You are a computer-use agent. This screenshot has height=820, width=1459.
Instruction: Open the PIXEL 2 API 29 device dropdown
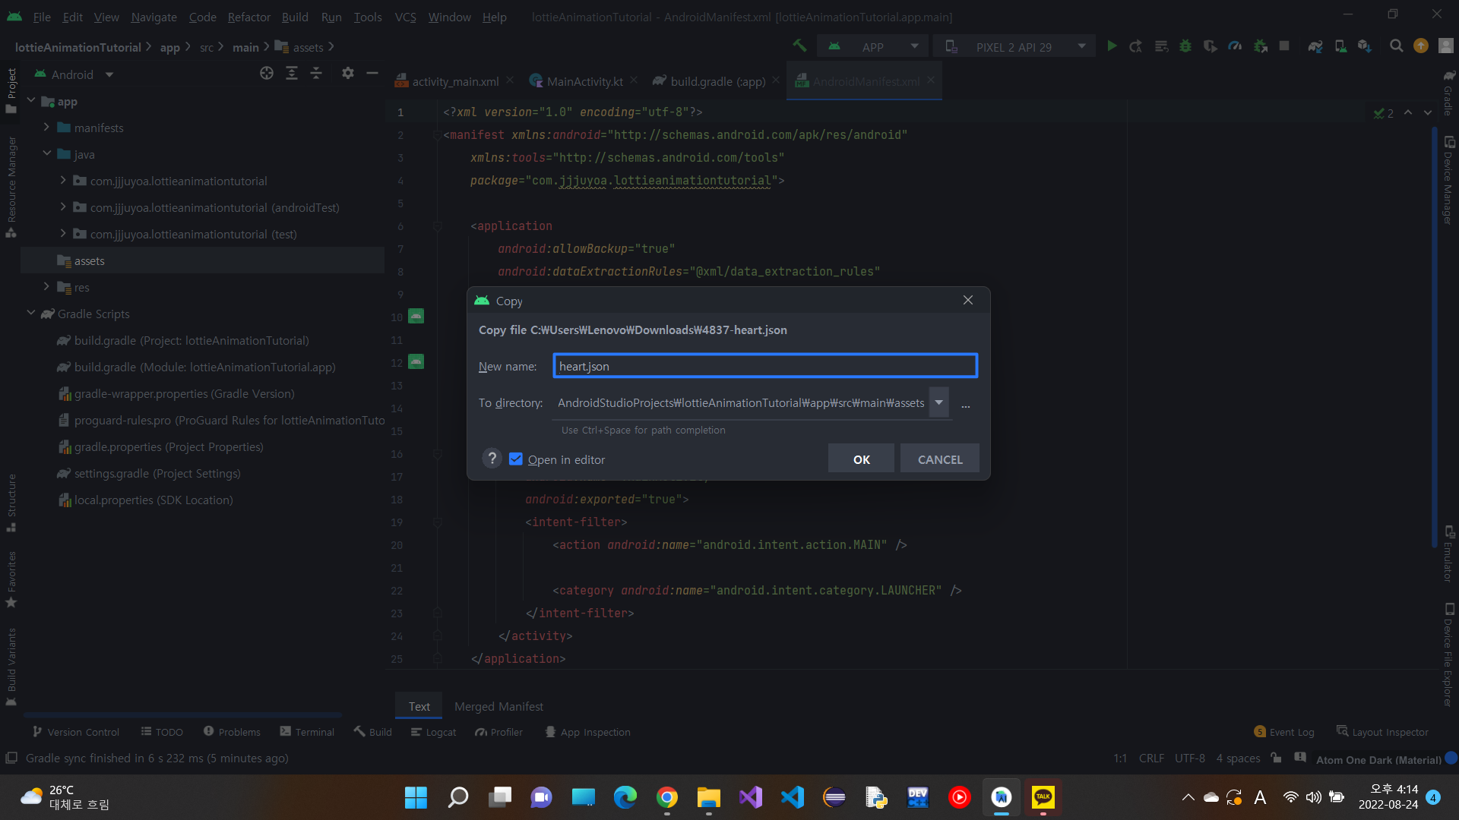pos(1014,46)
